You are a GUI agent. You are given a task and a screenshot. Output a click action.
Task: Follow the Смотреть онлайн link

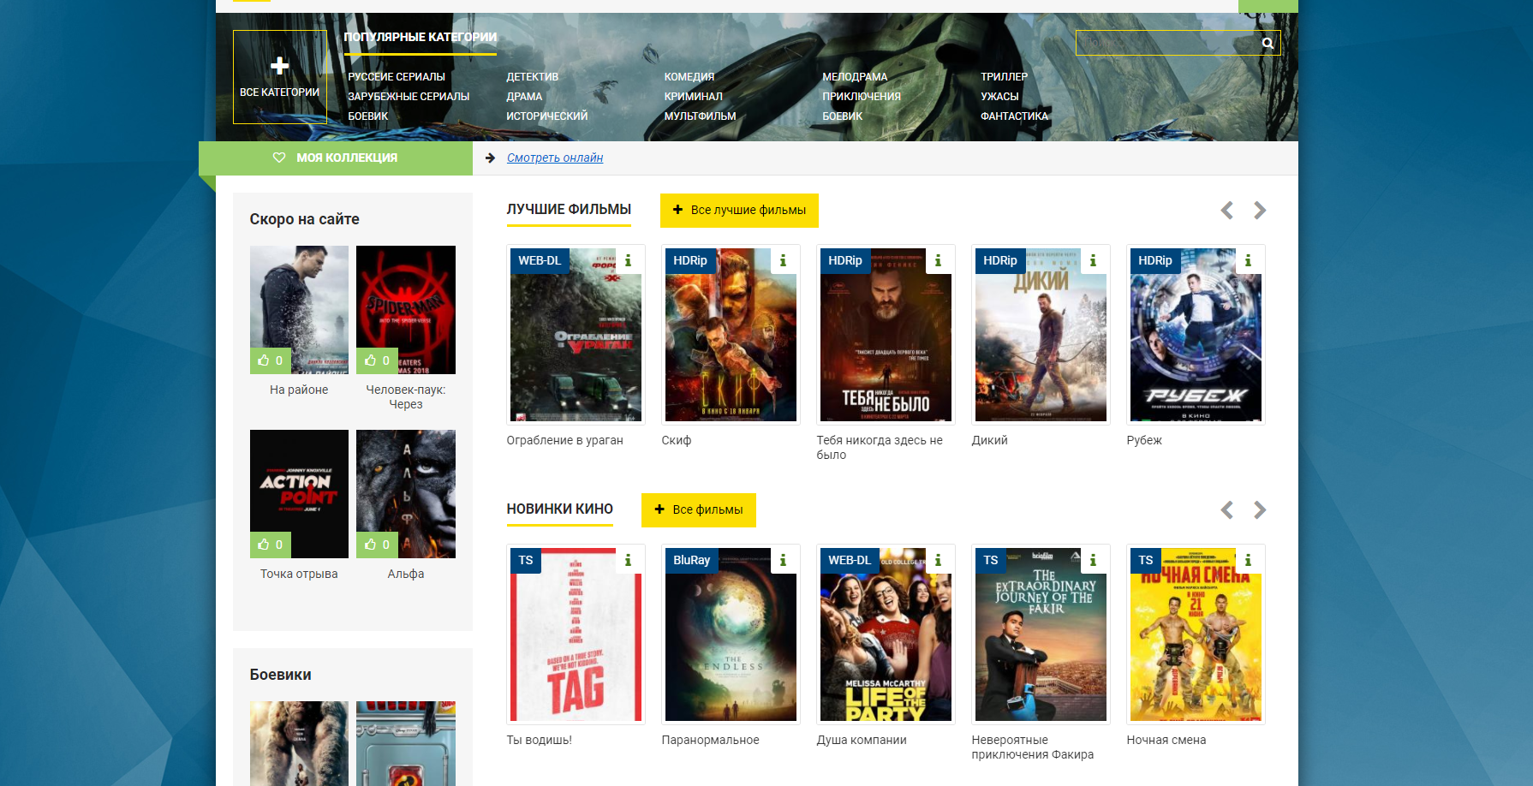555,158
